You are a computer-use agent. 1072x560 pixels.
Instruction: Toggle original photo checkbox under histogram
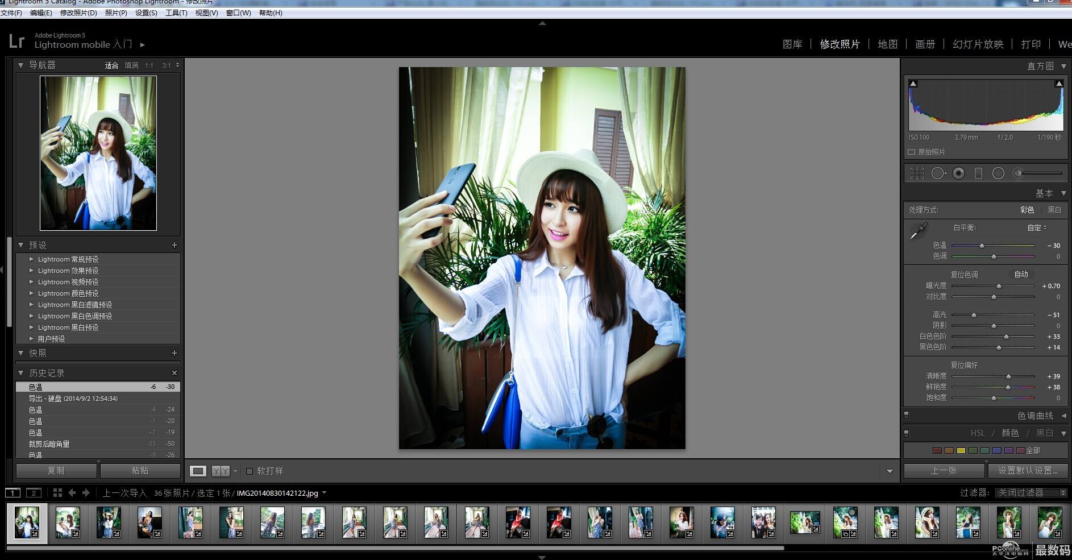[912, 152]
